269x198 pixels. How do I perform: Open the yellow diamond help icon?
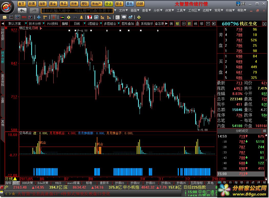pyautogui.click(x=139, y=17)
